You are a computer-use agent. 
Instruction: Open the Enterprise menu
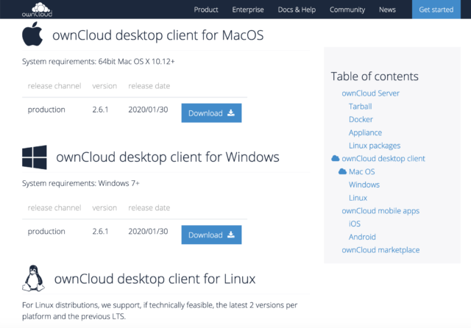[x=248, y=10]
